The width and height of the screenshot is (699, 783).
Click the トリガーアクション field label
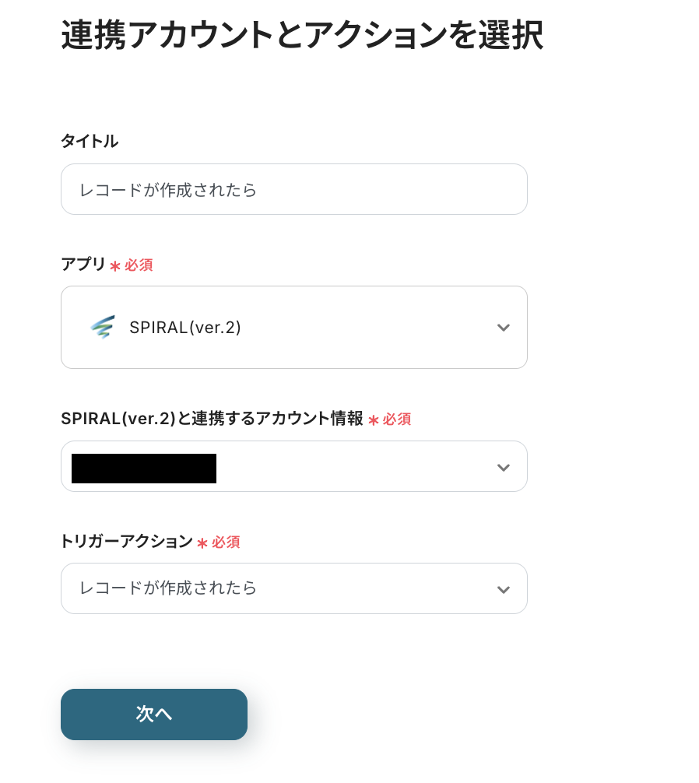126,542
